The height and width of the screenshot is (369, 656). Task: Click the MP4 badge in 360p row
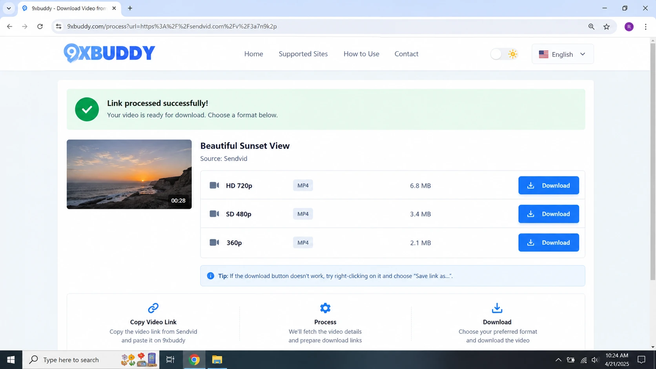(303, 242)
